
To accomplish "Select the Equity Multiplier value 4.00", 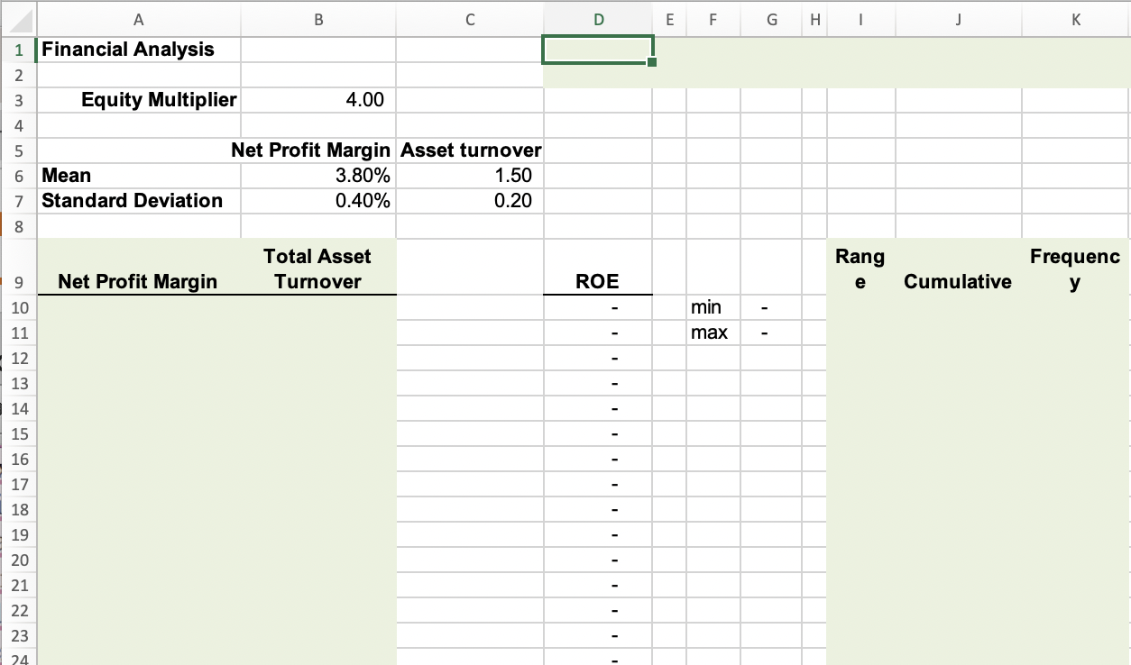I will click(x=317, y=100).
